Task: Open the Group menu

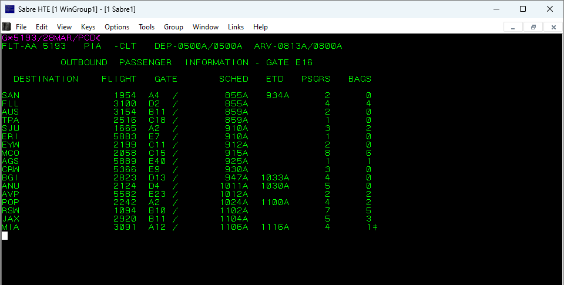Action: point(173,27)
